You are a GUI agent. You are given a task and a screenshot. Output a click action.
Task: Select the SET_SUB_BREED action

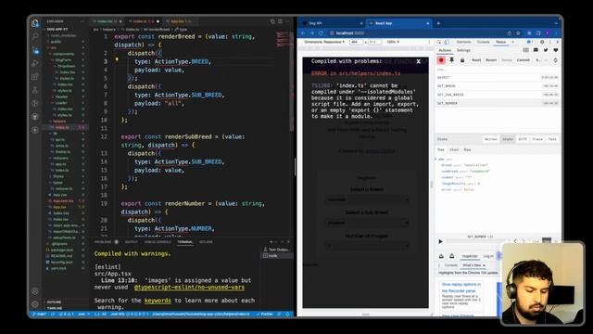(498, 95)
